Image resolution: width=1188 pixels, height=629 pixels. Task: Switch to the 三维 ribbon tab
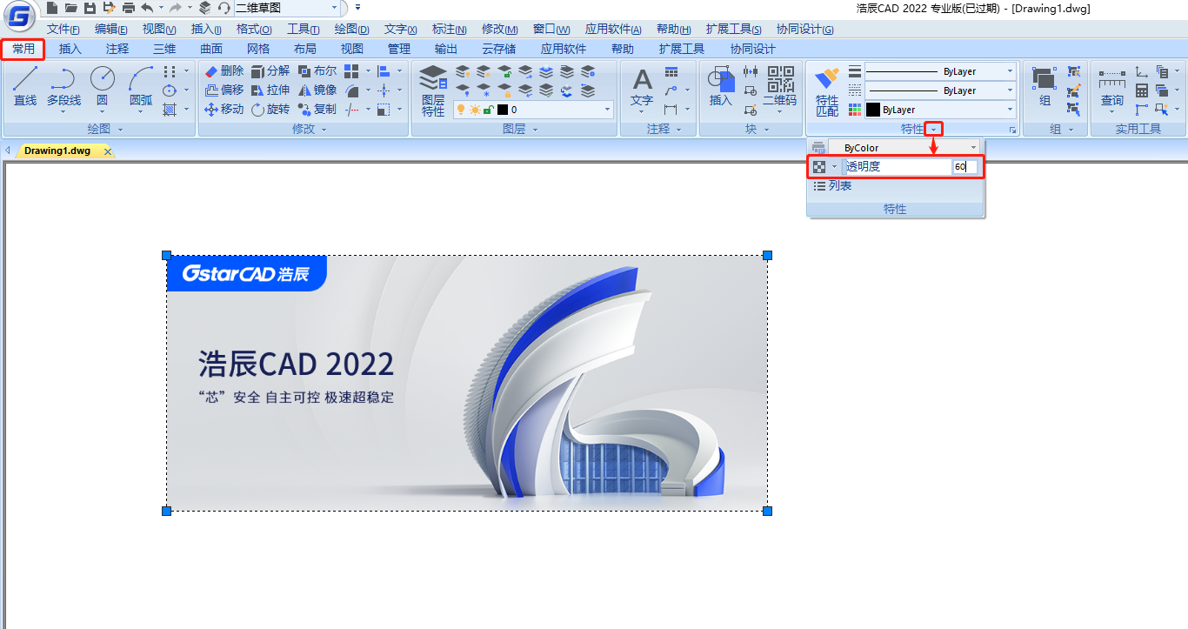(x=164, y=49)
